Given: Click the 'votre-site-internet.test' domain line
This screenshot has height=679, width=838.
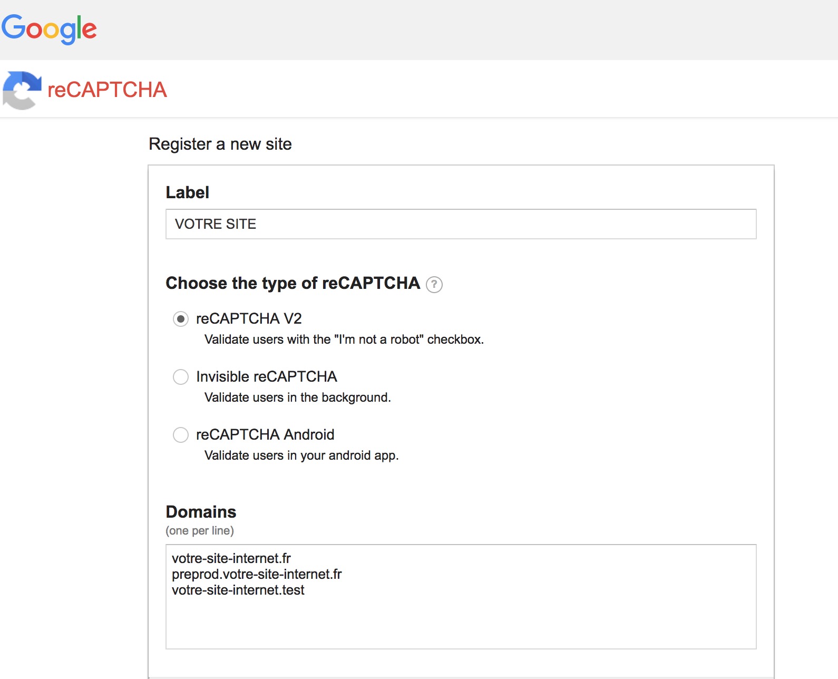Looking at the screenshot, I should (238, 590).
